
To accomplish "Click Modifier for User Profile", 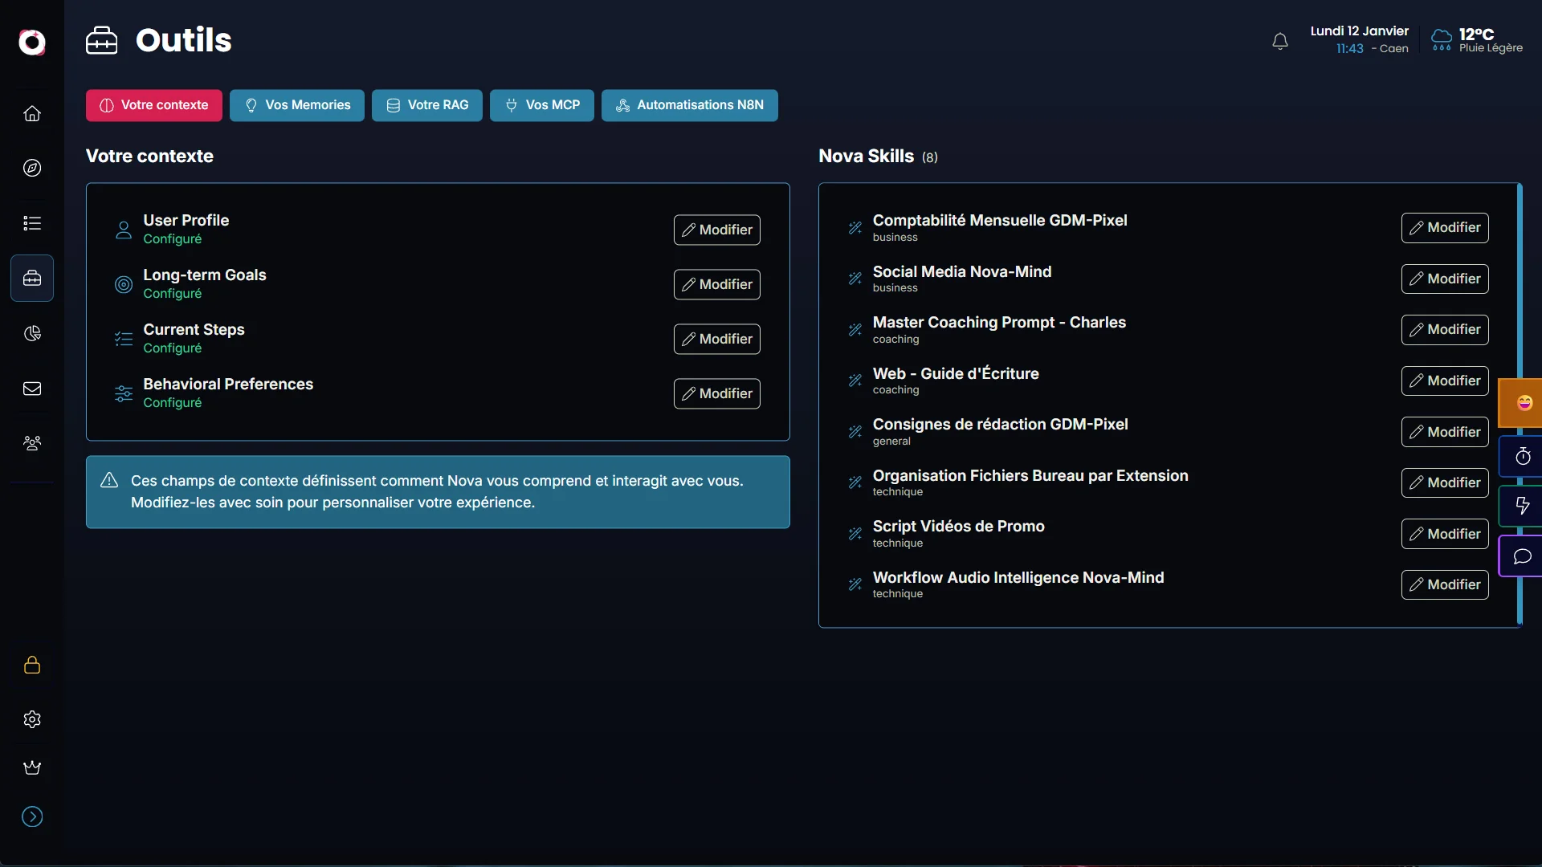I will (716, 230).
